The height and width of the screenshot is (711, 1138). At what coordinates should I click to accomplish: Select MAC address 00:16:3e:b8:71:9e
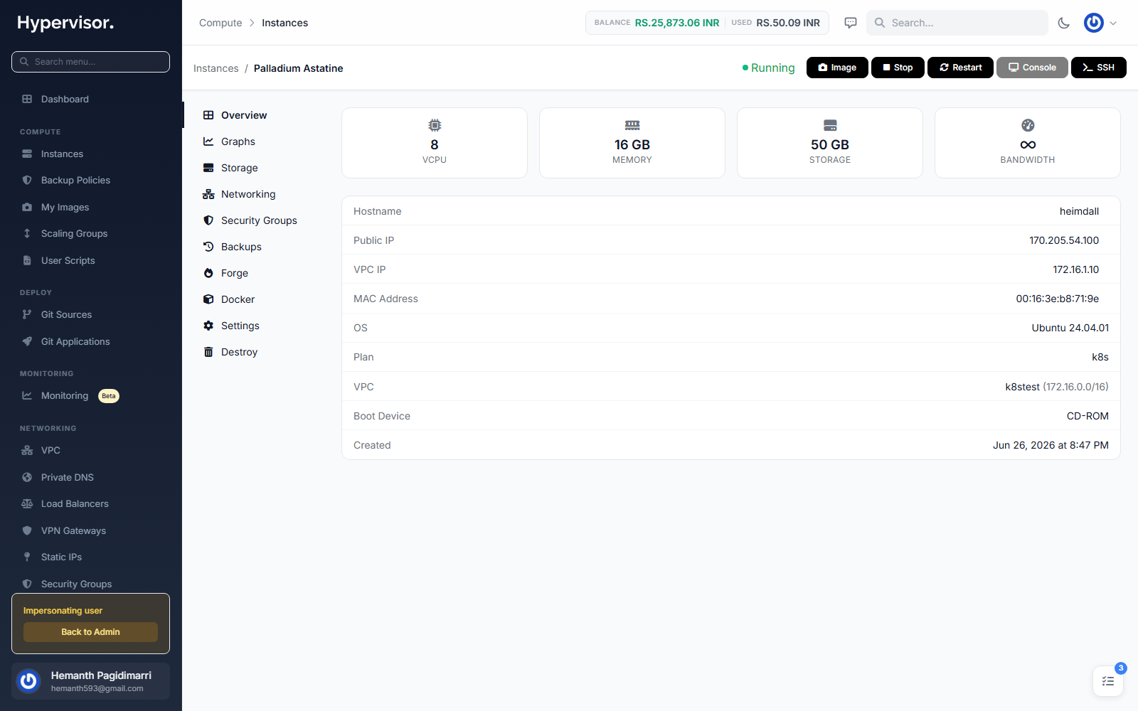[1058, 299]
